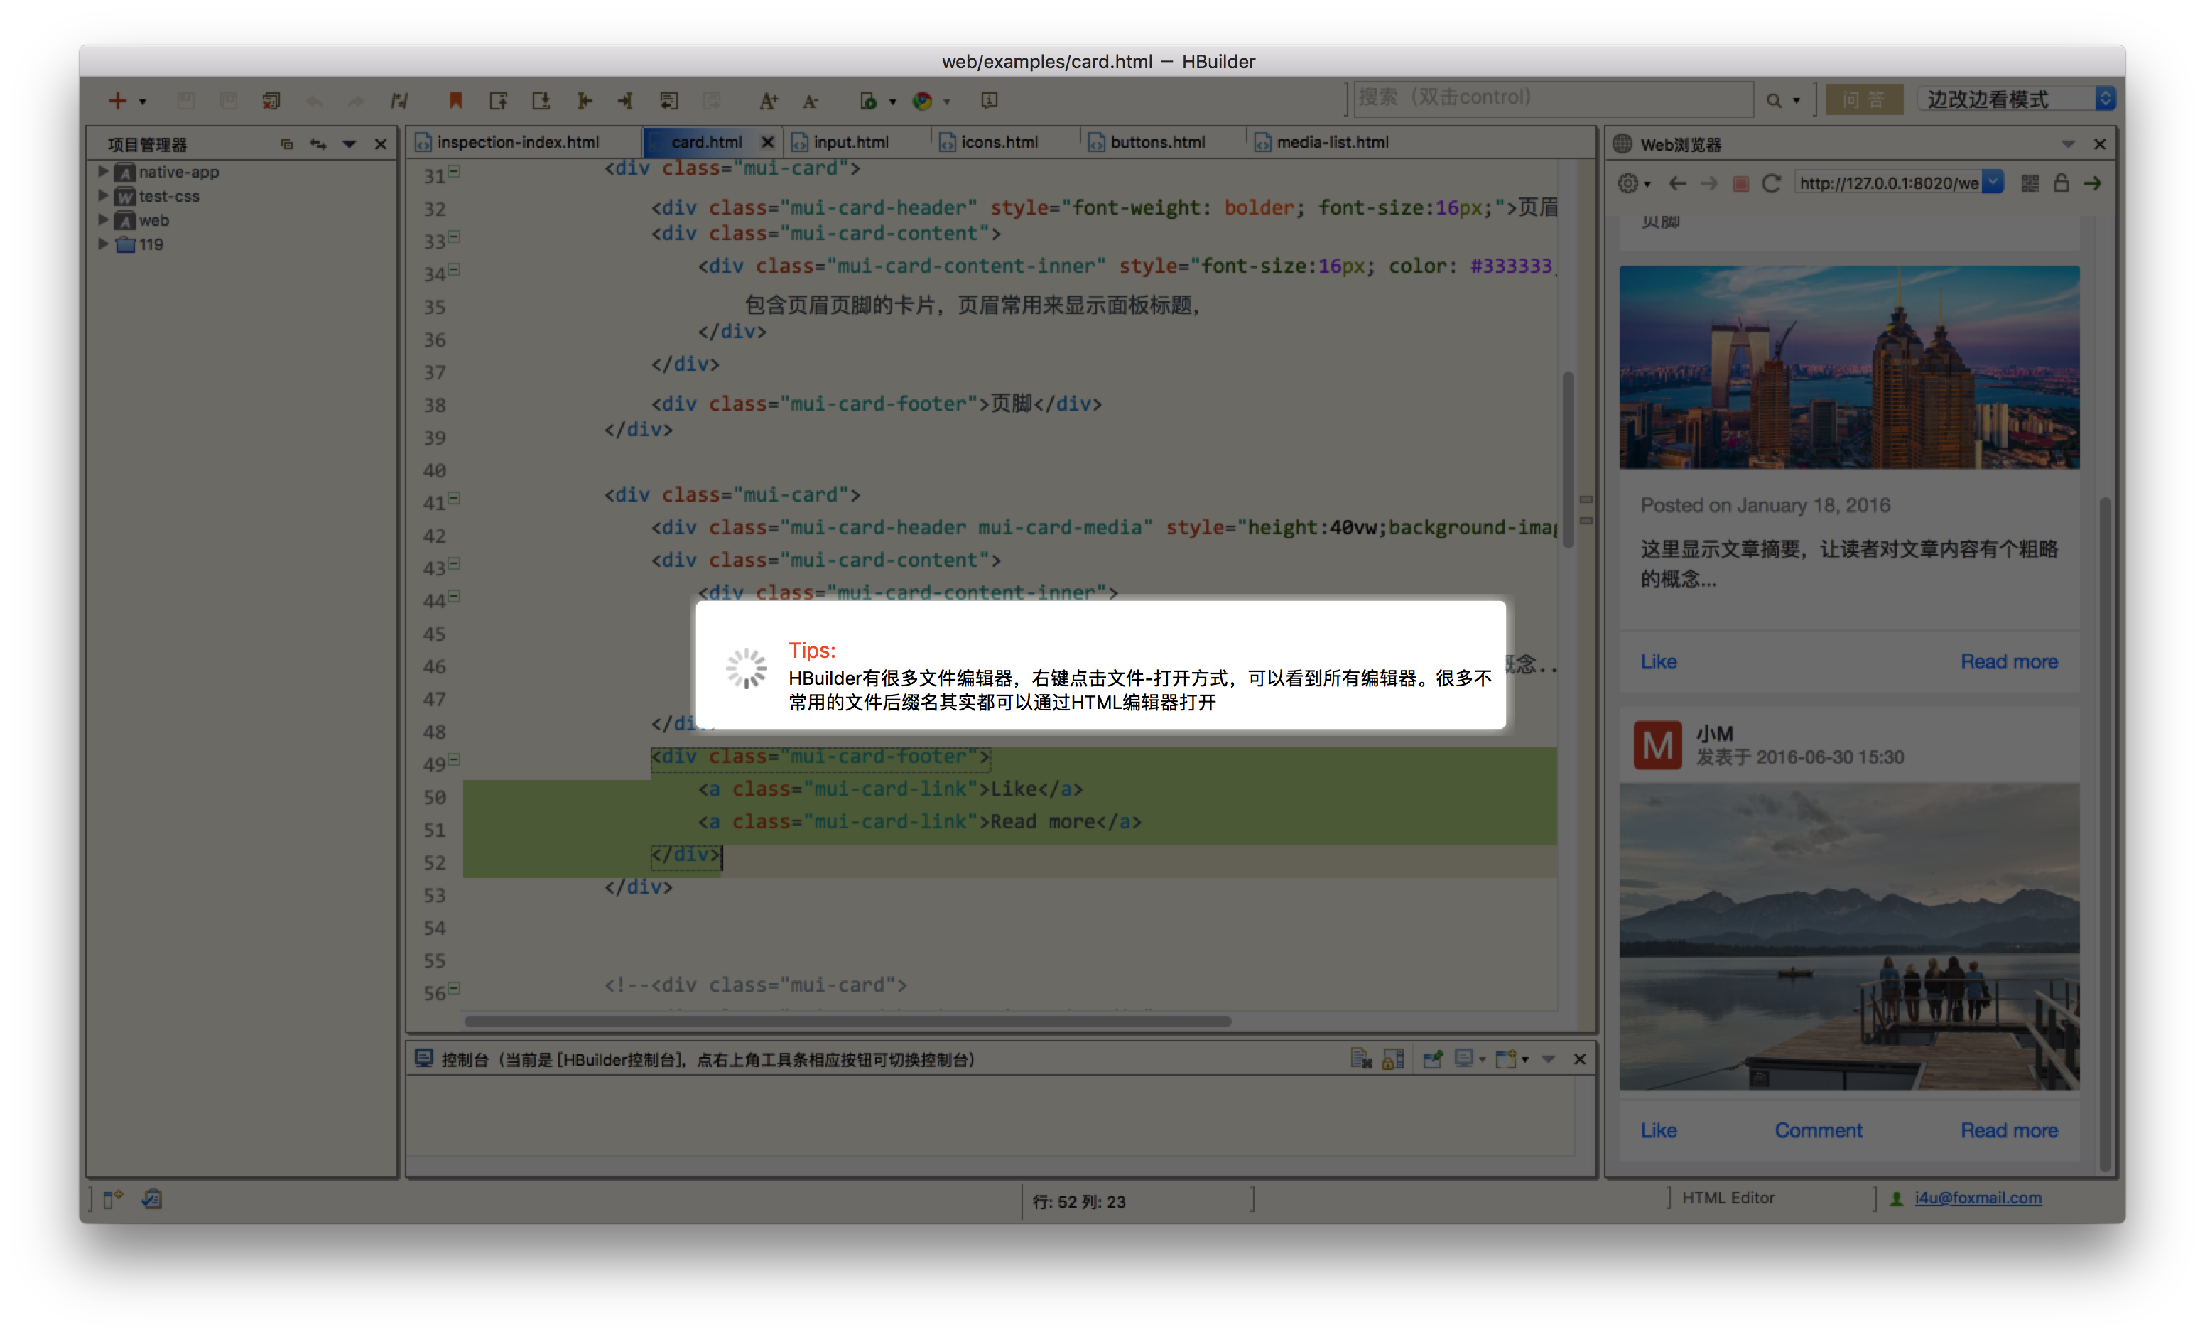
Task: Refresh the web browser preview
Action: (1771, 183)
